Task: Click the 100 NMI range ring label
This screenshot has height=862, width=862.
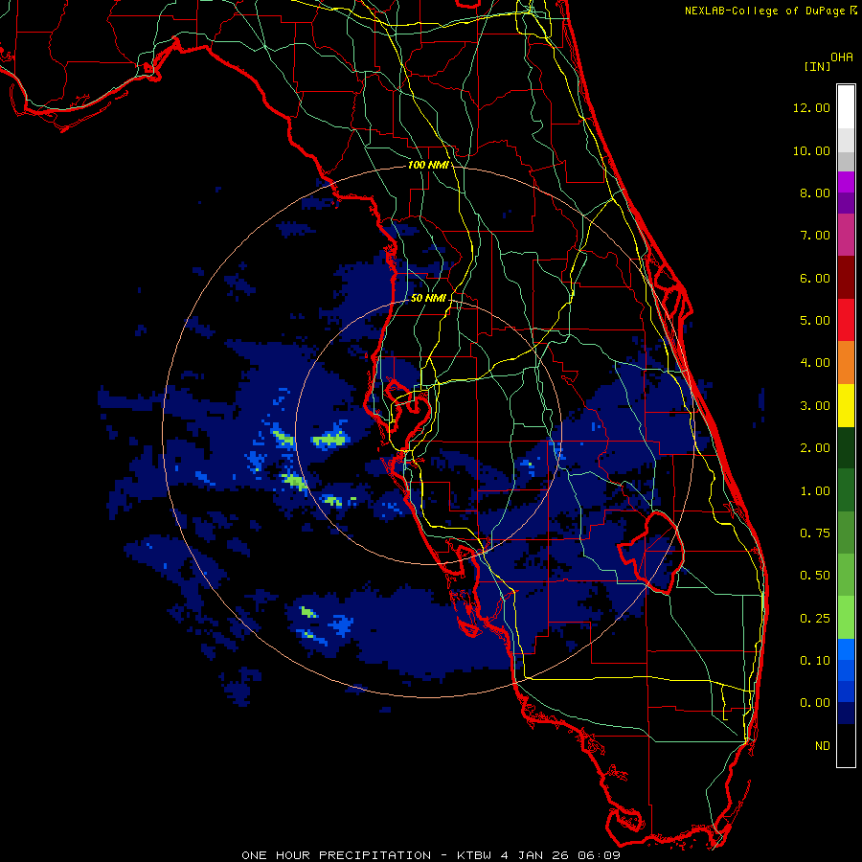Action: point(428,165)
